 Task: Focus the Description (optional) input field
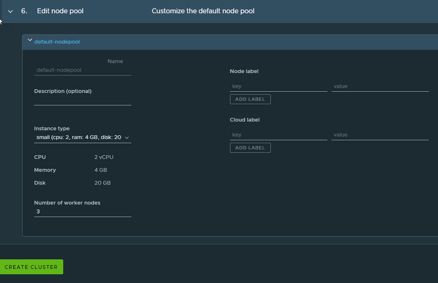[82, 100]
